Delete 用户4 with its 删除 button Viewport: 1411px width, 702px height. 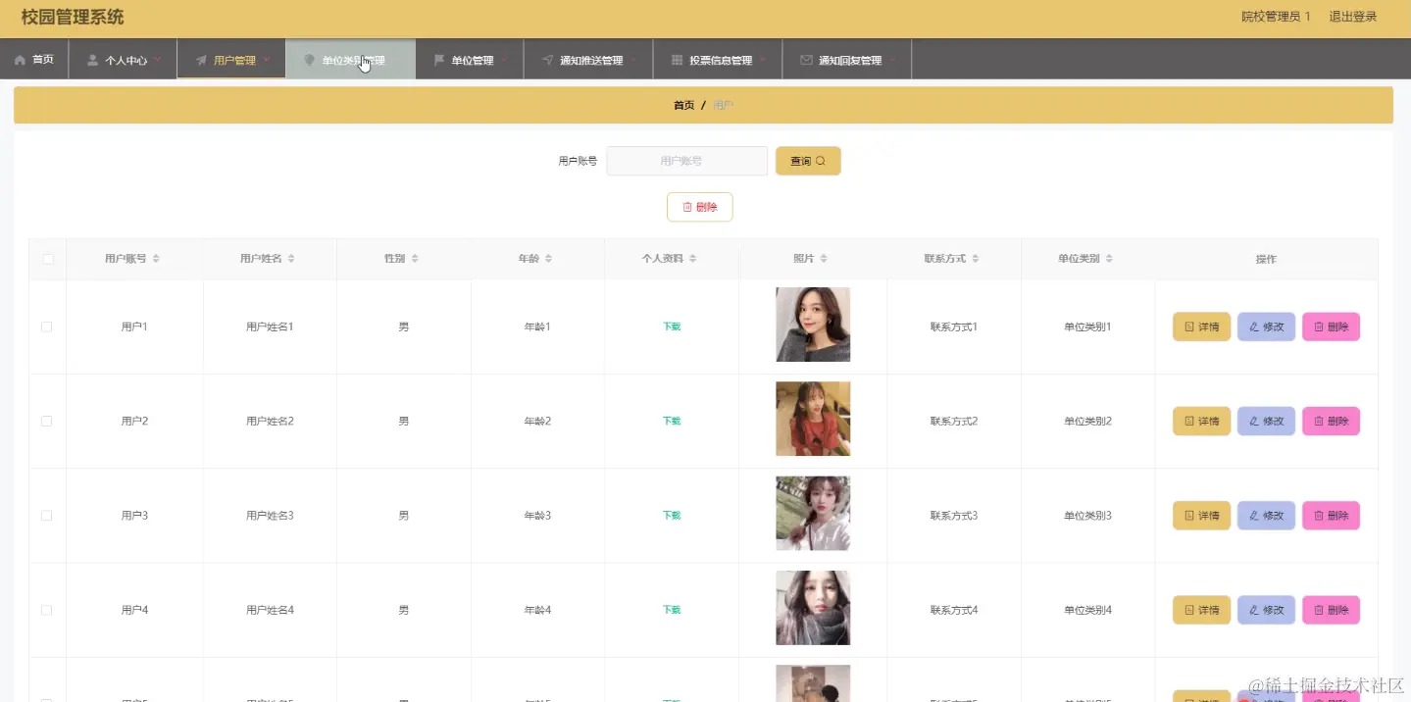[1331, 610]
